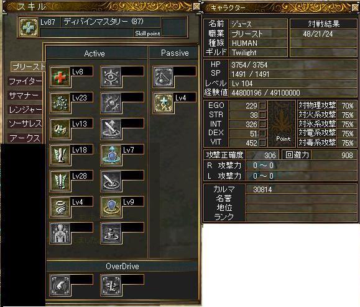360x307 pixels.
Task: Click the Lv23 sparkle skill icon
Action: coord(60,103)
